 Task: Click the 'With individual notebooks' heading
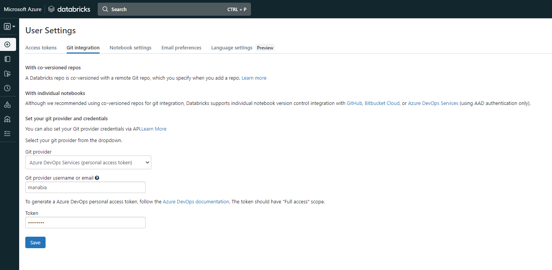coord(55,93)
